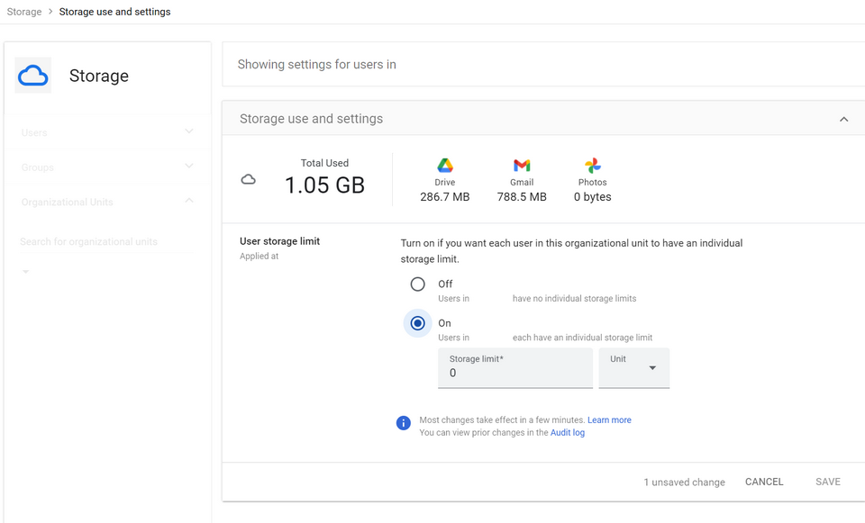Click the small cloud icon beside Total Used

click(x=249, y=180)
